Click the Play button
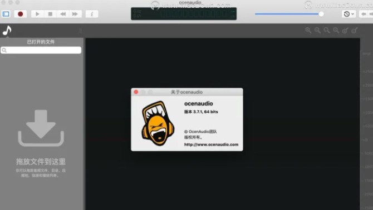 37,14
